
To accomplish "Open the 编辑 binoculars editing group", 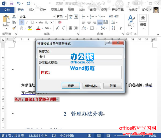I will (x=143, y=22).
